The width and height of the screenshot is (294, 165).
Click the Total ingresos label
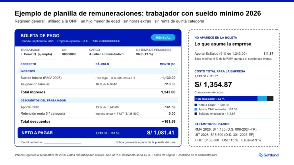pos(33,92)
